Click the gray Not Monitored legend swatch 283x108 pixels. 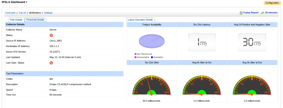(x=135, y=54)
